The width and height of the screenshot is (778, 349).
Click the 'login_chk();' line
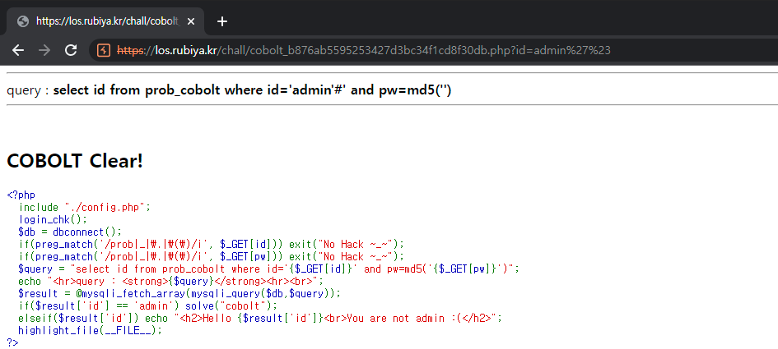tap(53, 219)
